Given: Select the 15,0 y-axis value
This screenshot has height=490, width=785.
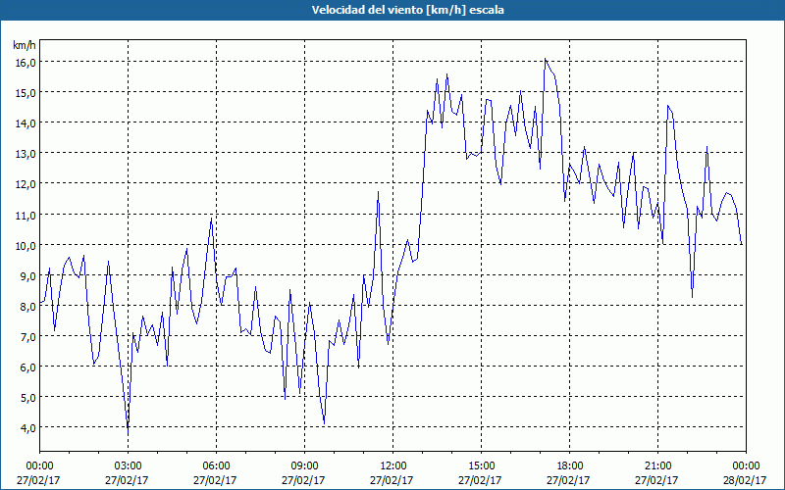Looking at the screenshot, I should click(26, 92).
